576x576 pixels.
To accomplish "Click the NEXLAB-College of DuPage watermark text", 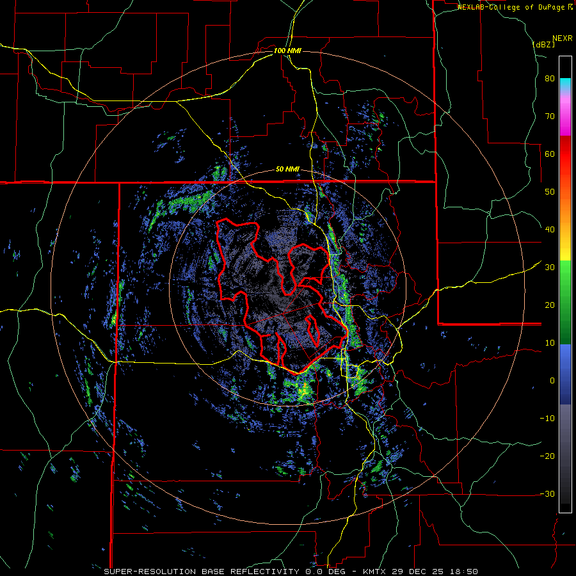I will [515, 7].
